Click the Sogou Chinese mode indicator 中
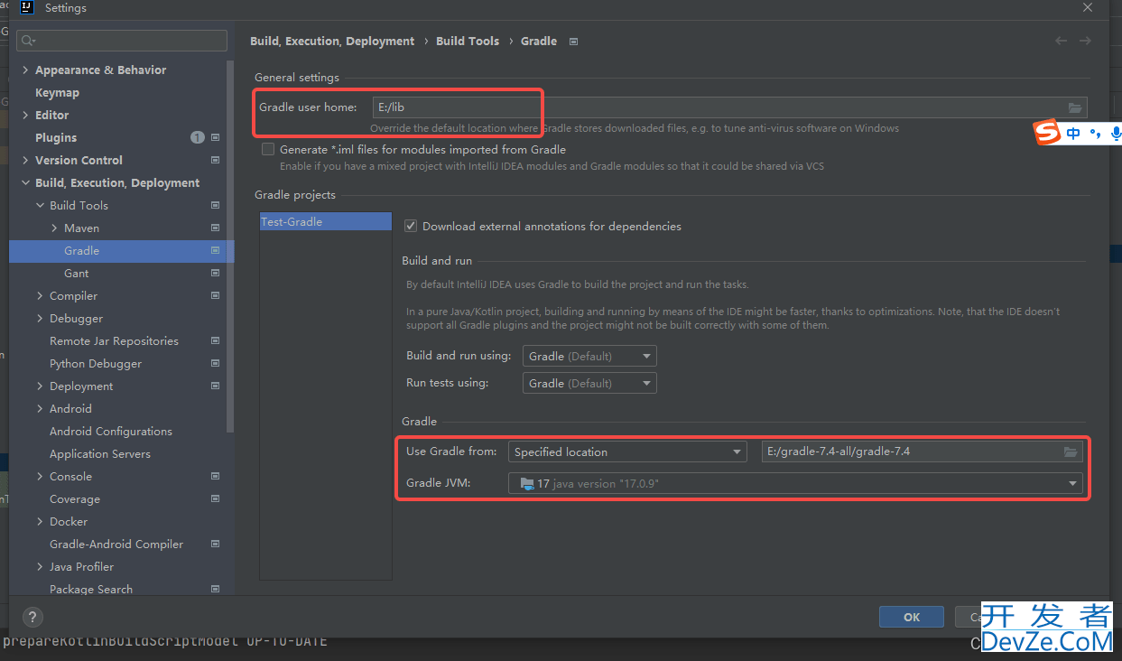 click(1073, 134)
